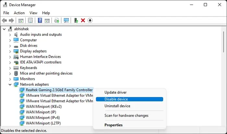This screenshot has width=227, height=134.
Task: Select WAN Miniport (IPv6) entry
Action: [x=43, y=117]
